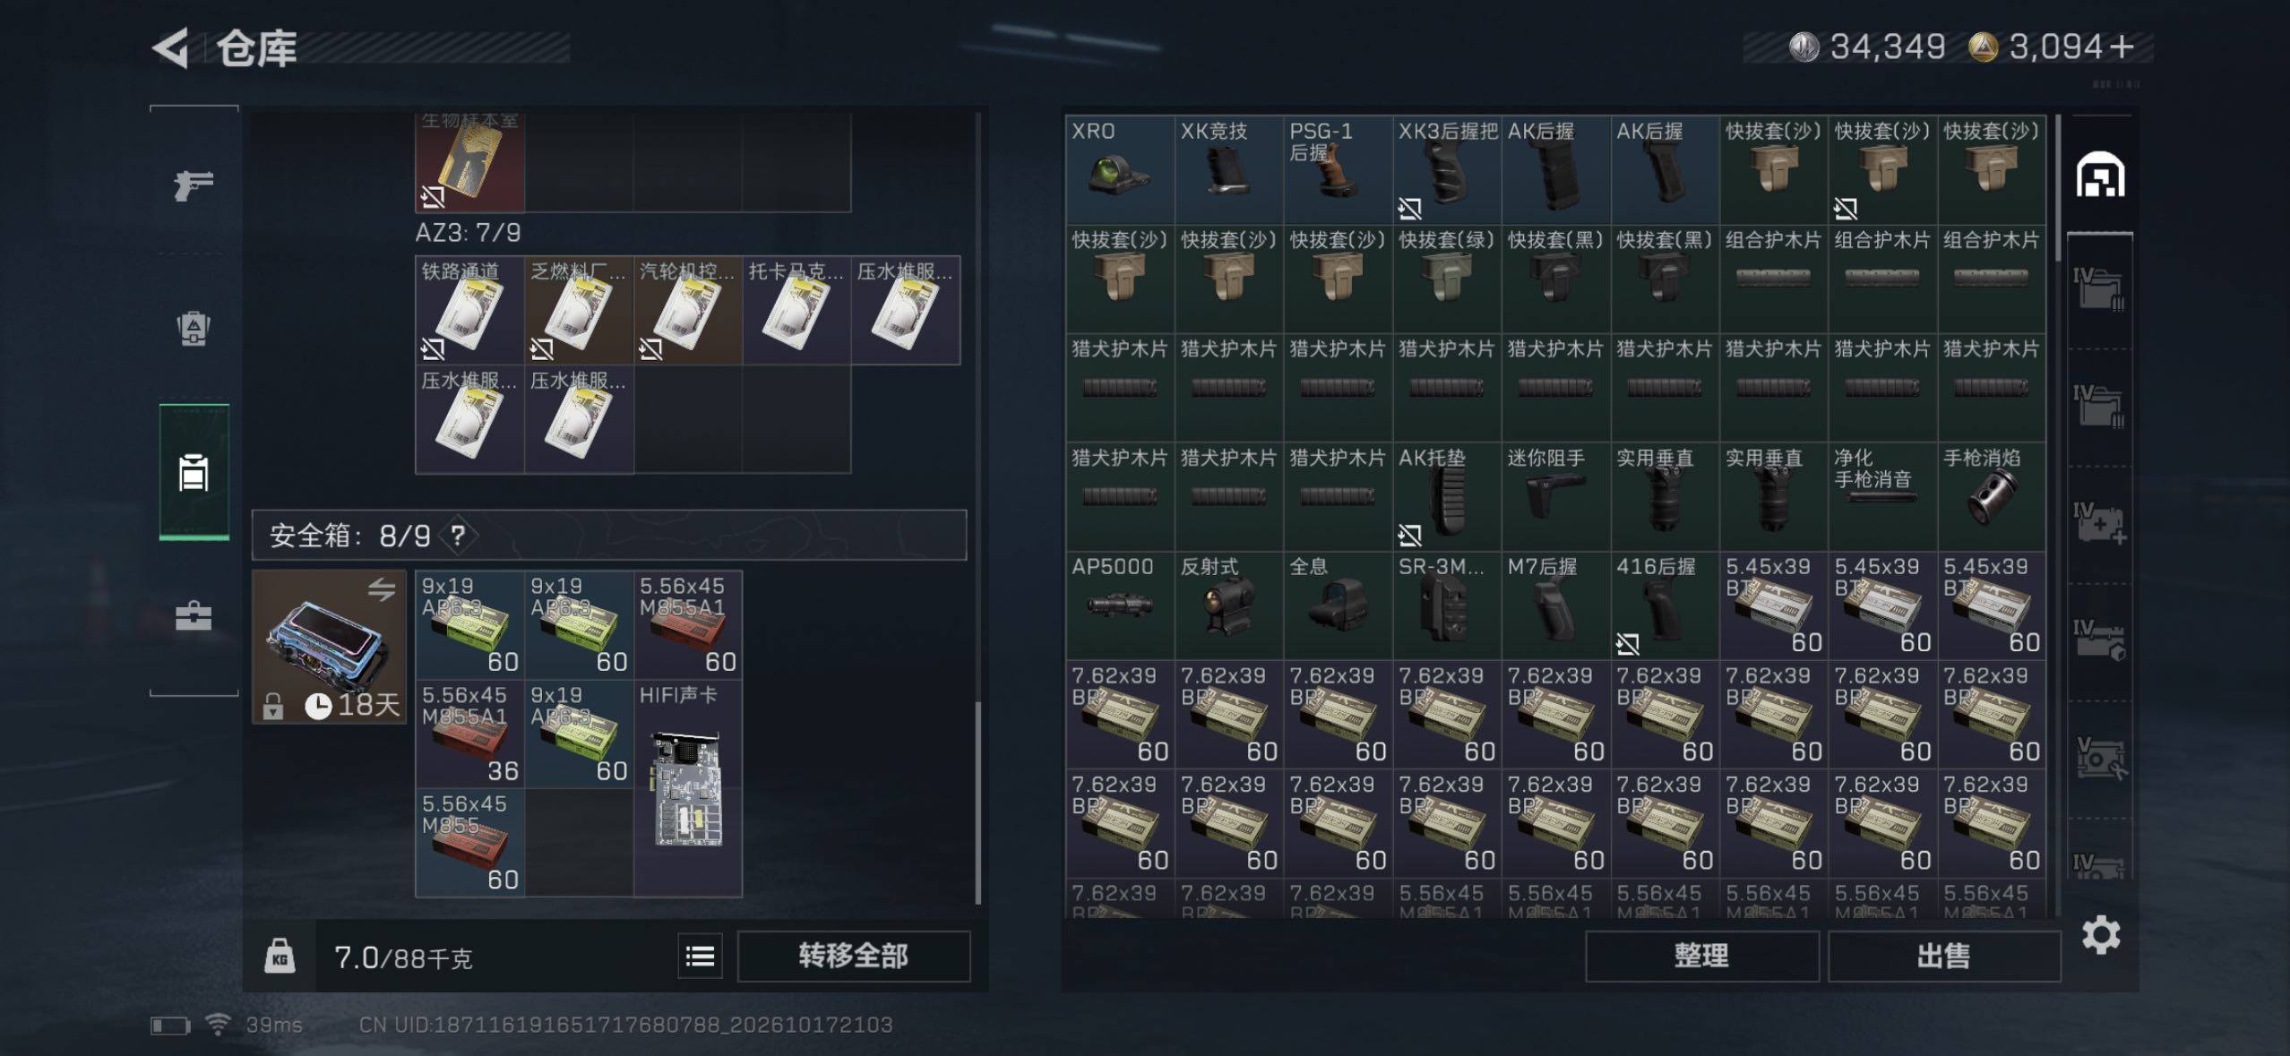Select the 快拔套(绿) green magazine pull

[1447, 279]
